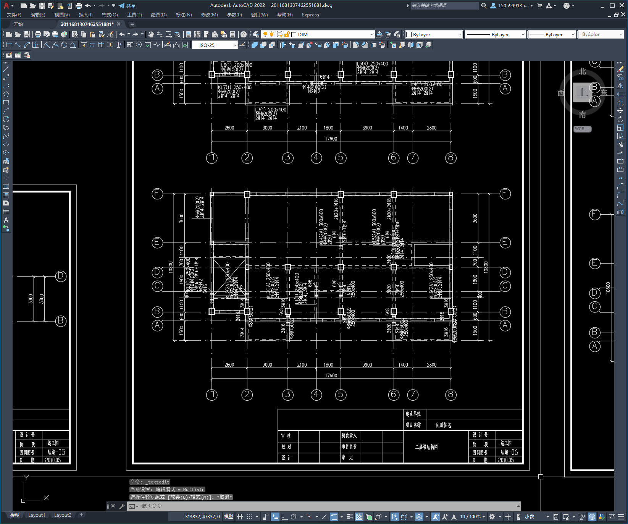Select the Pan hand tool
This screenshot has height=524, width=628.
(x=151, y=34)
